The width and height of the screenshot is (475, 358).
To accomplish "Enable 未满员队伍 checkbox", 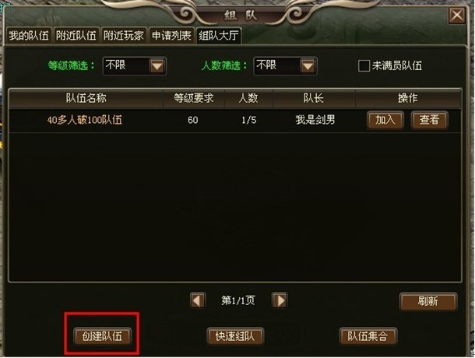I will pyautogui.click(x=364, y=65).
